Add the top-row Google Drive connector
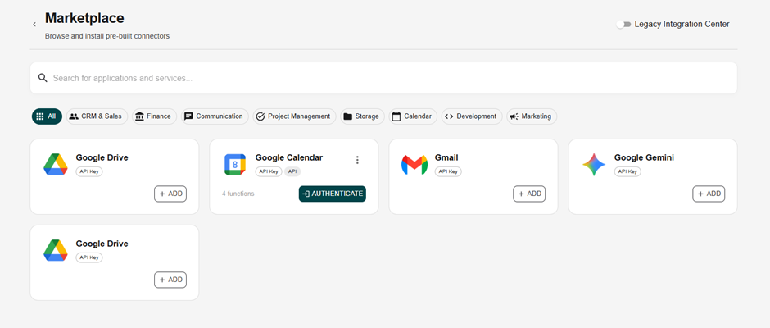Viewport: 770px width, 328px height. pos(170,194)
